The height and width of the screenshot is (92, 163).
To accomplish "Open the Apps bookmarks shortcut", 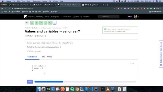I will (x=4, y=12).
